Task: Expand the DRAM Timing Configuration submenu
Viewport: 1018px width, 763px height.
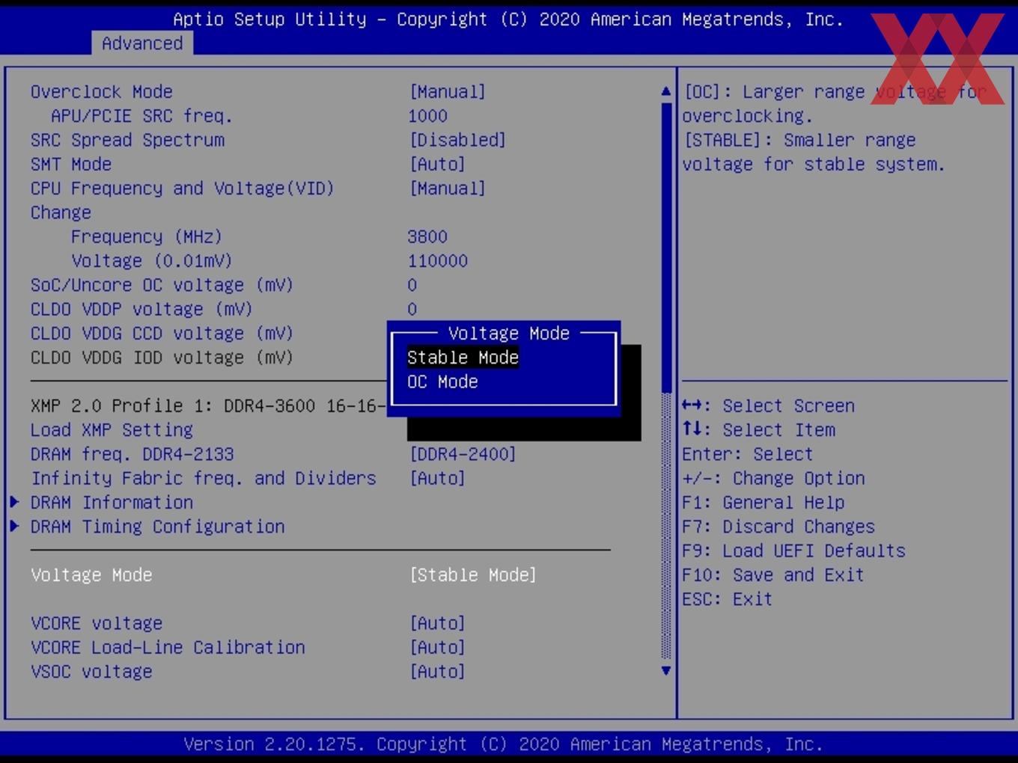Action: (x=157, y=527)
